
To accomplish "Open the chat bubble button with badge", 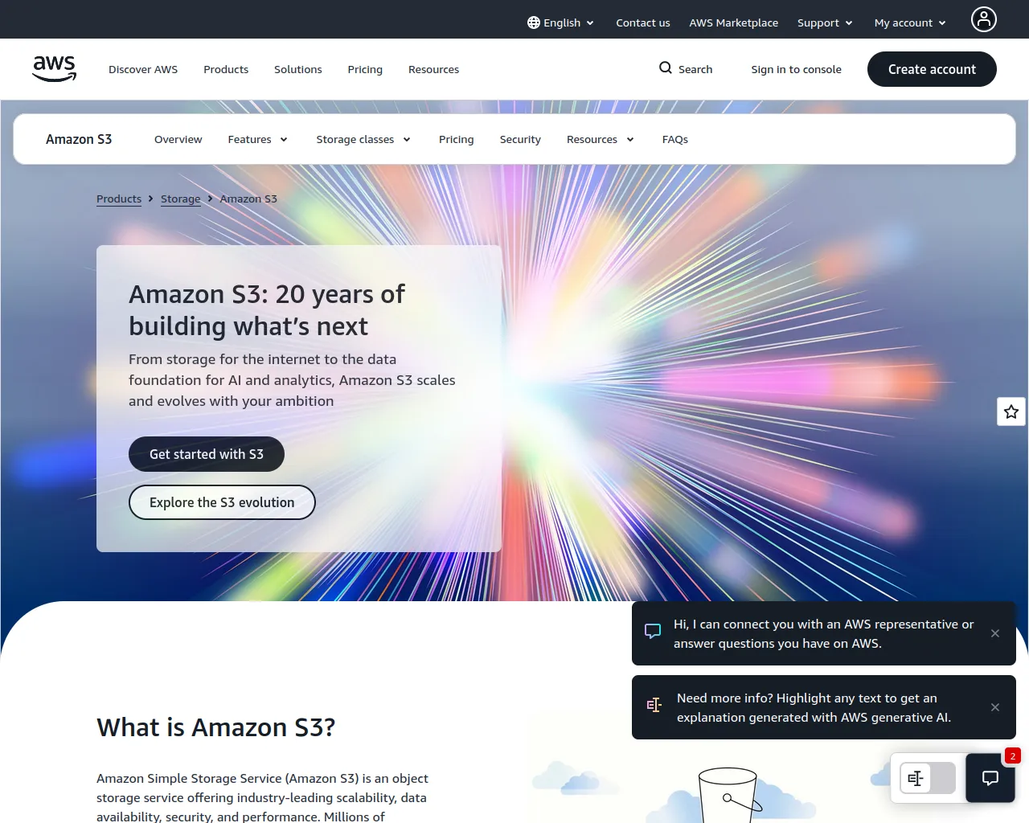I will 990,778.
